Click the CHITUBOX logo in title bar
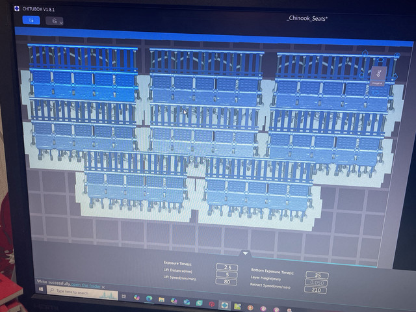This screenshot has height=312, width=416. click(x=17, y=8)
